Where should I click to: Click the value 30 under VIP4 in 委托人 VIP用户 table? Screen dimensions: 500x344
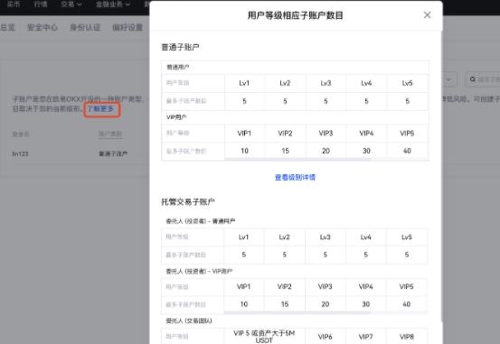pyautogui.click(x=366, y=304)
